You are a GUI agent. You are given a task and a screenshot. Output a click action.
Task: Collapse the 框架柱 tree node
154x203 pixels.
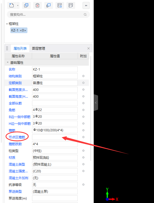pyautogui.click(x=7, y=24)
